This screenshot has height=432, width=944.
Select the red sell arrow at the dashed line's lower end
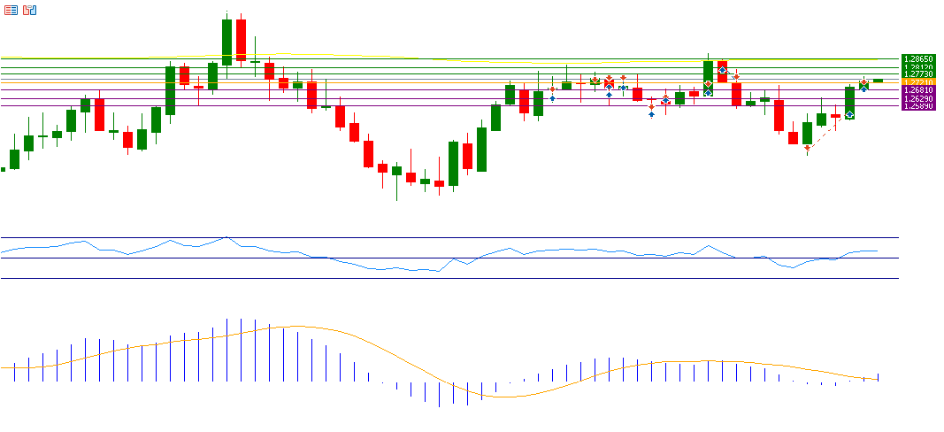(807, 148)
